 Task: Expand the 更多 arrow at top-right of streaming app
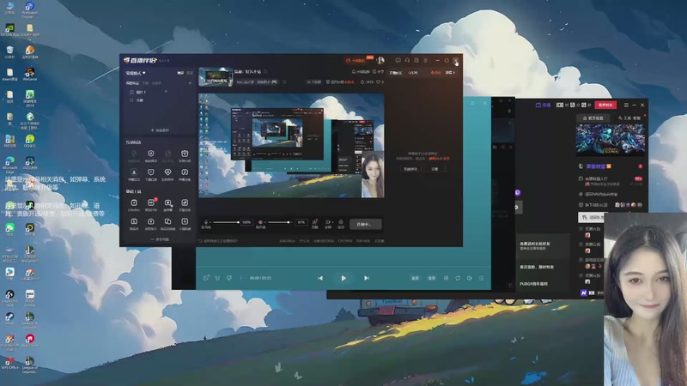(450, 73)
